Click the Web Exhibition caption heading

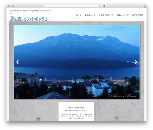pyautogui.click(x=76, y=108)
